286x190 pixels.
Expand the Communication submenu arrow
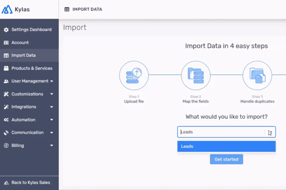click(x=52, y=133)
